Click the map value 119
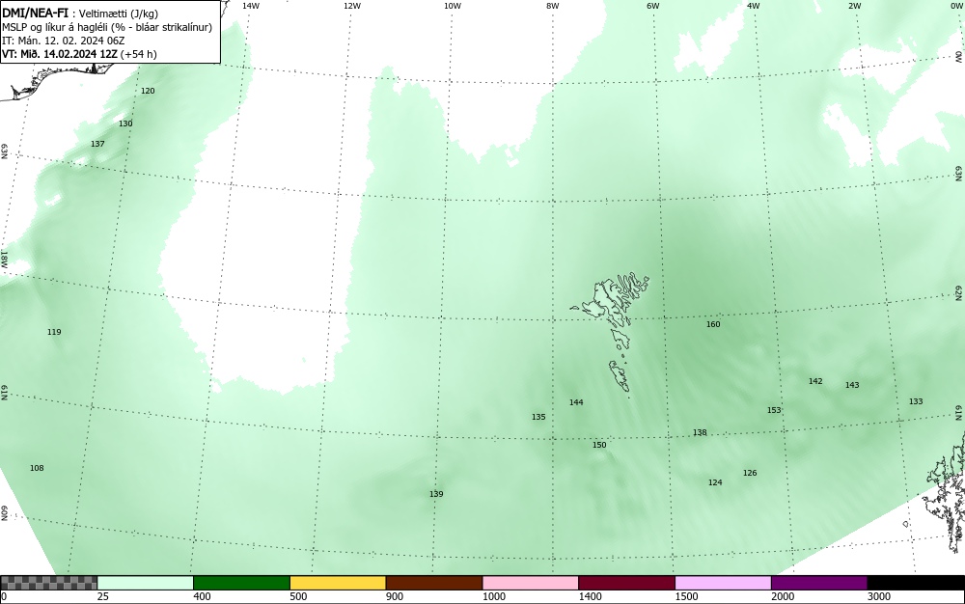 (54, 332)
